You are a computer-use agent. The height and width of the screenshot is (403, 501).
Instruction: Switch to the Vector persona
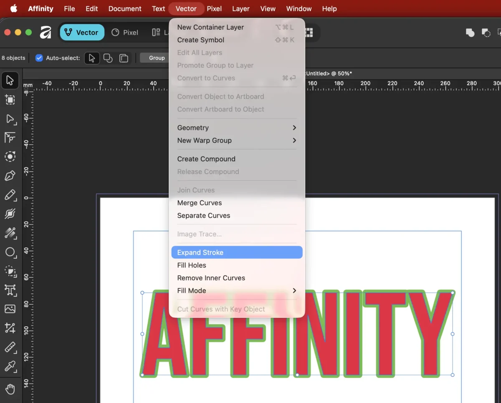point(82,33)
